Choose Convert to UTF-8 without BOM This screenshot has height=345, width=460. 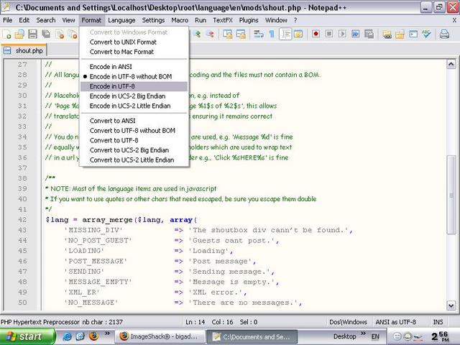(134, 131)
